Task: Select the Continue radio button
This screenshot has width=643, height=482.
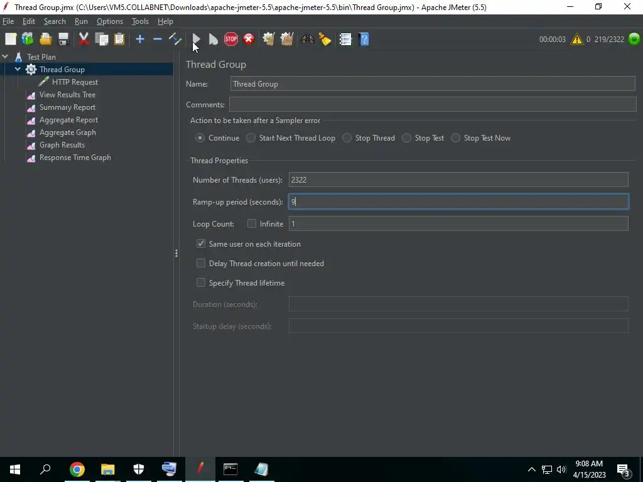Action: click(x=200, y=138)
